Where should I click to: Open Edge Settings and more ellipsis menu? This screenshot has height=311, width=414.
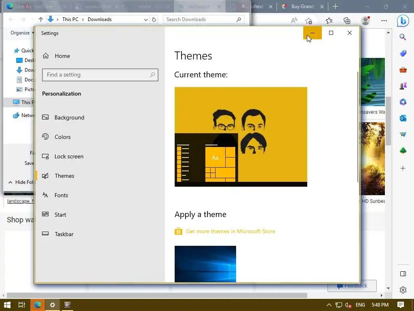(x=384, y=21)
